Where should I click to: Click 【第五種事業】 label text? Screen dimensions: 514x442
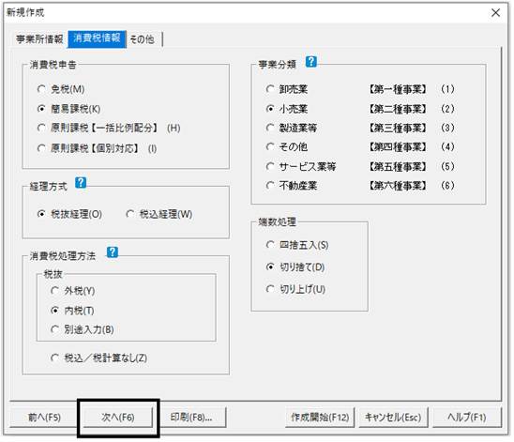398,166
